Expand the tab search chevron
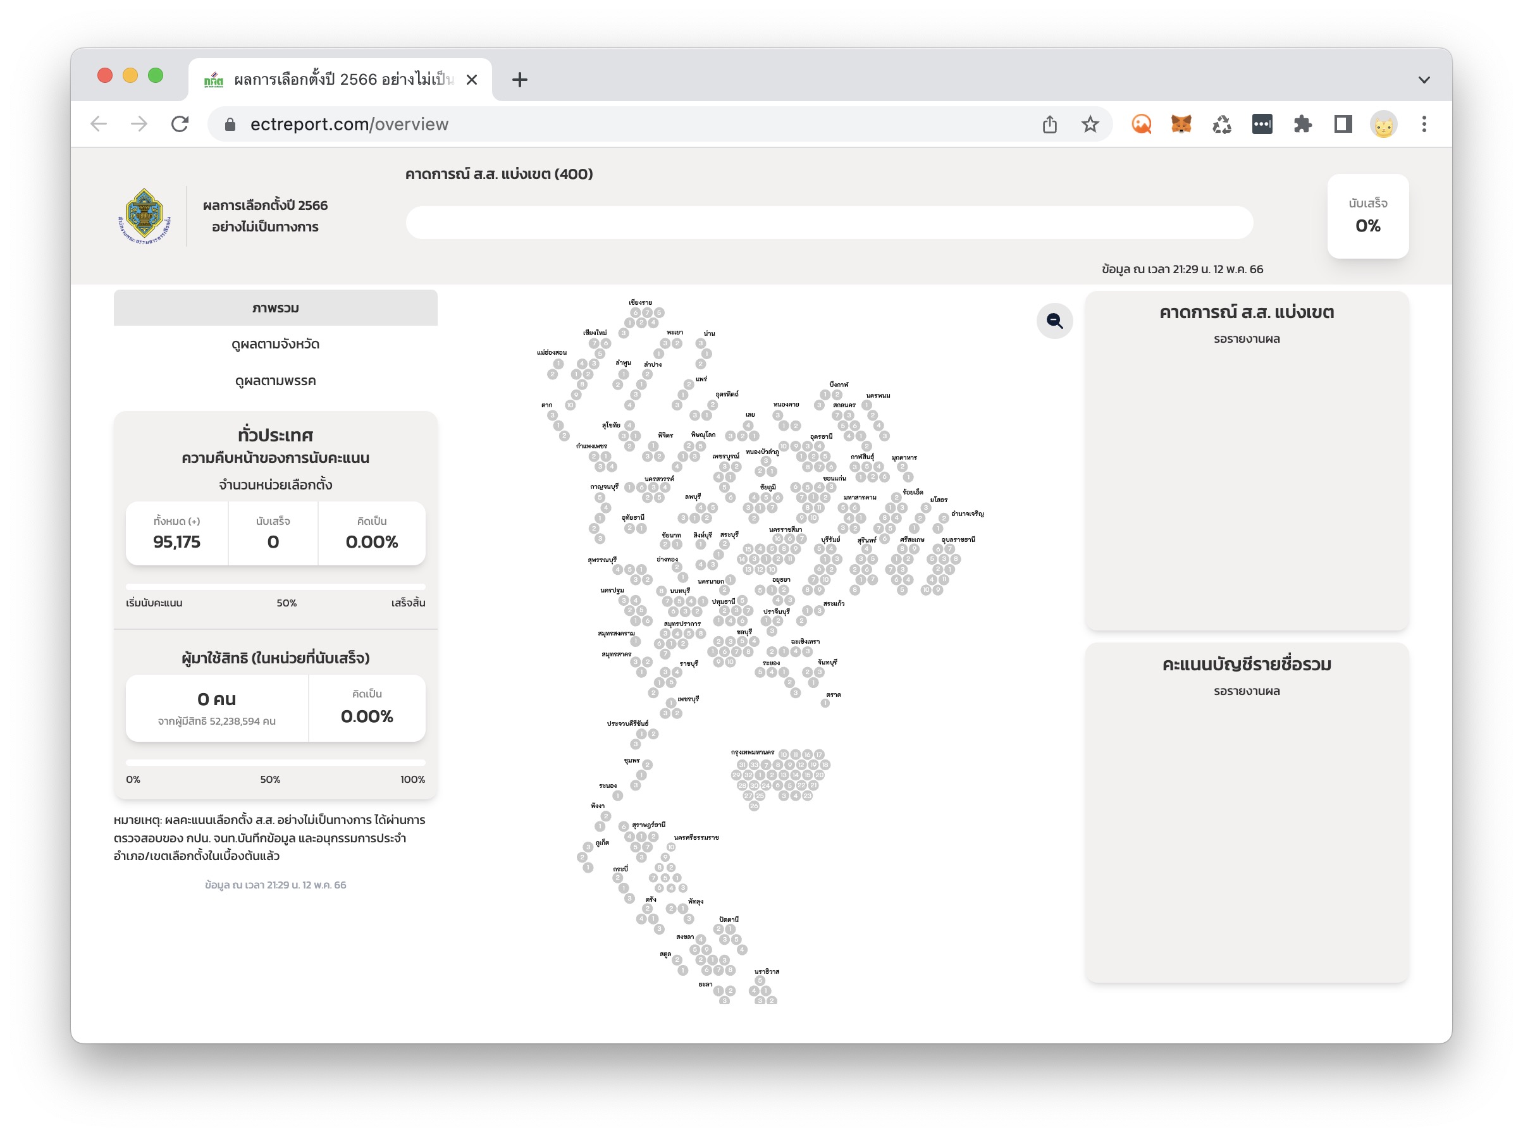This screenshot has height=1137, width=1523. [x=1423, y=80]
